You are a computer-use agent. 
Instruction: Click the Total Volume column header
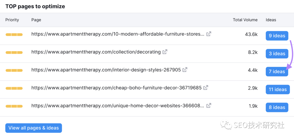coord(245,20)
